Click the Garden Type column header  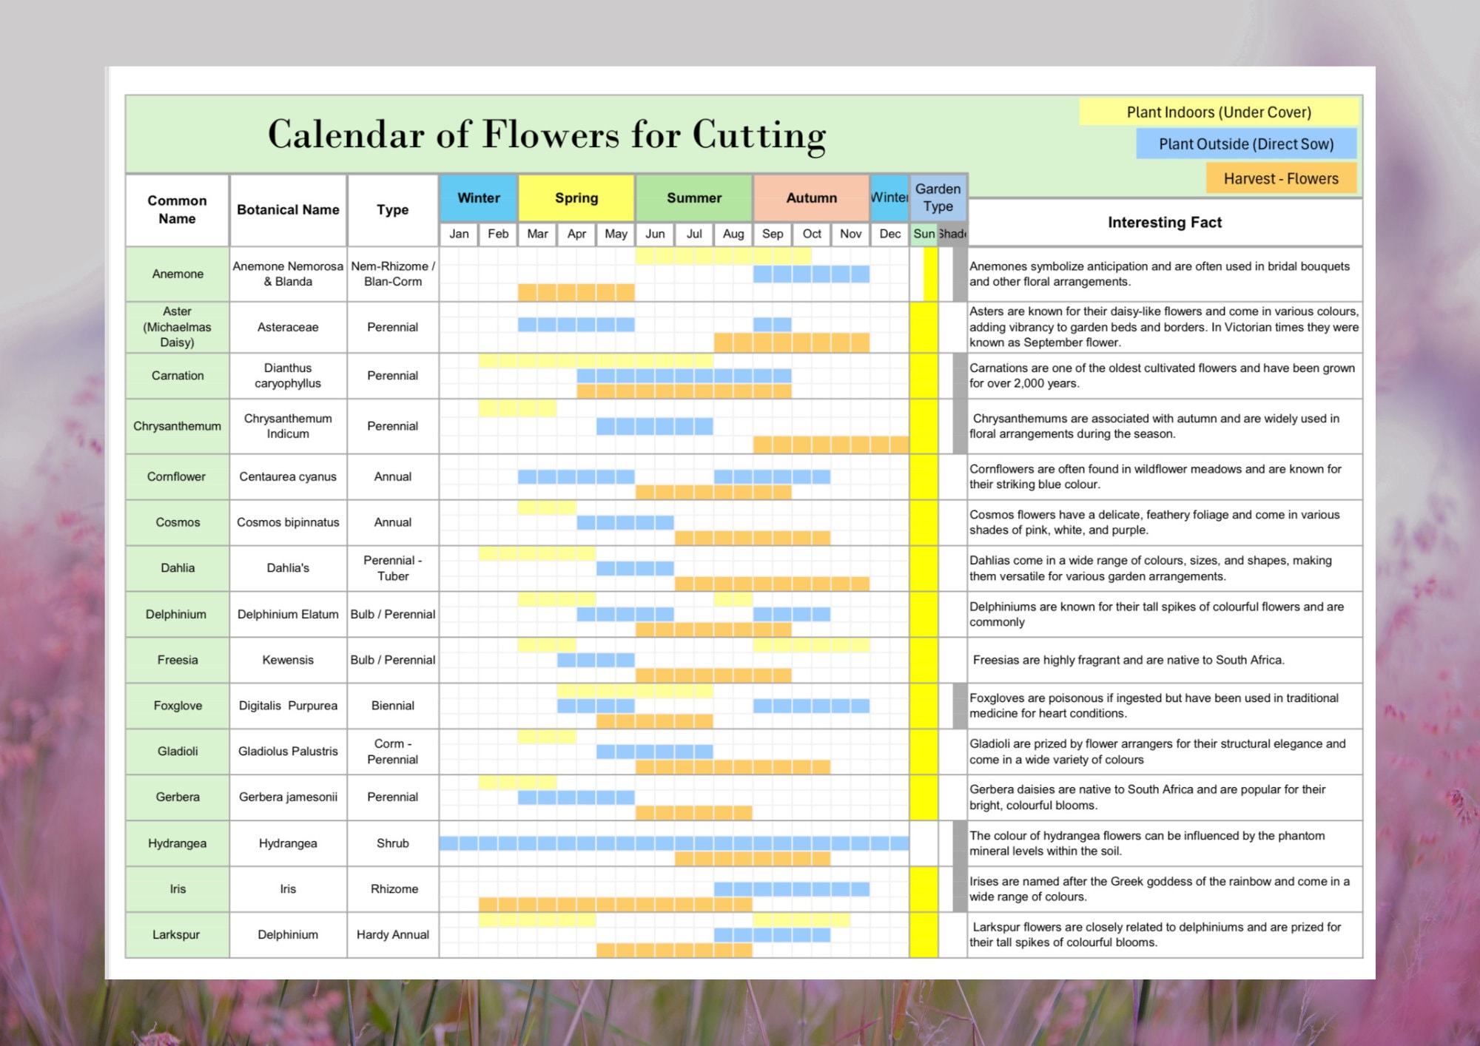pyautogui.click(x=937, y=198)
